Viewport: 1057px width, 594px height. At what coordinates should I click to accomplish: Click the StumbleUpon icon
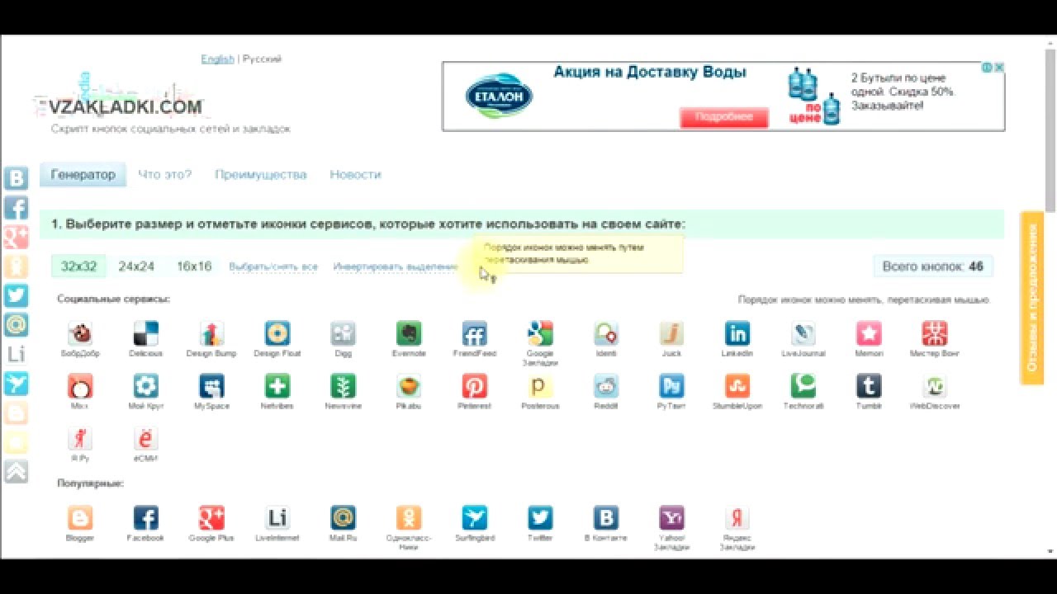pos(737,386)
